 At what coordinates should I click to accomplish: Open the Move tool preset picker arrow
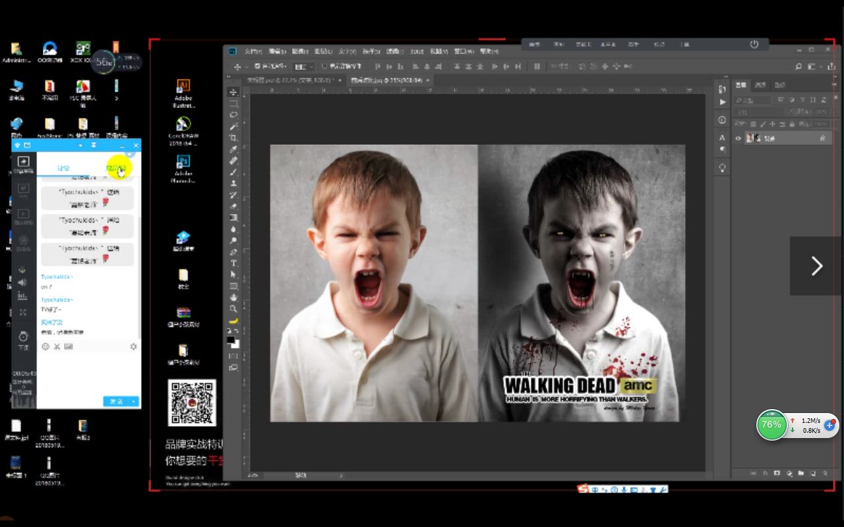pyautogui.click(x=247, y=66)
